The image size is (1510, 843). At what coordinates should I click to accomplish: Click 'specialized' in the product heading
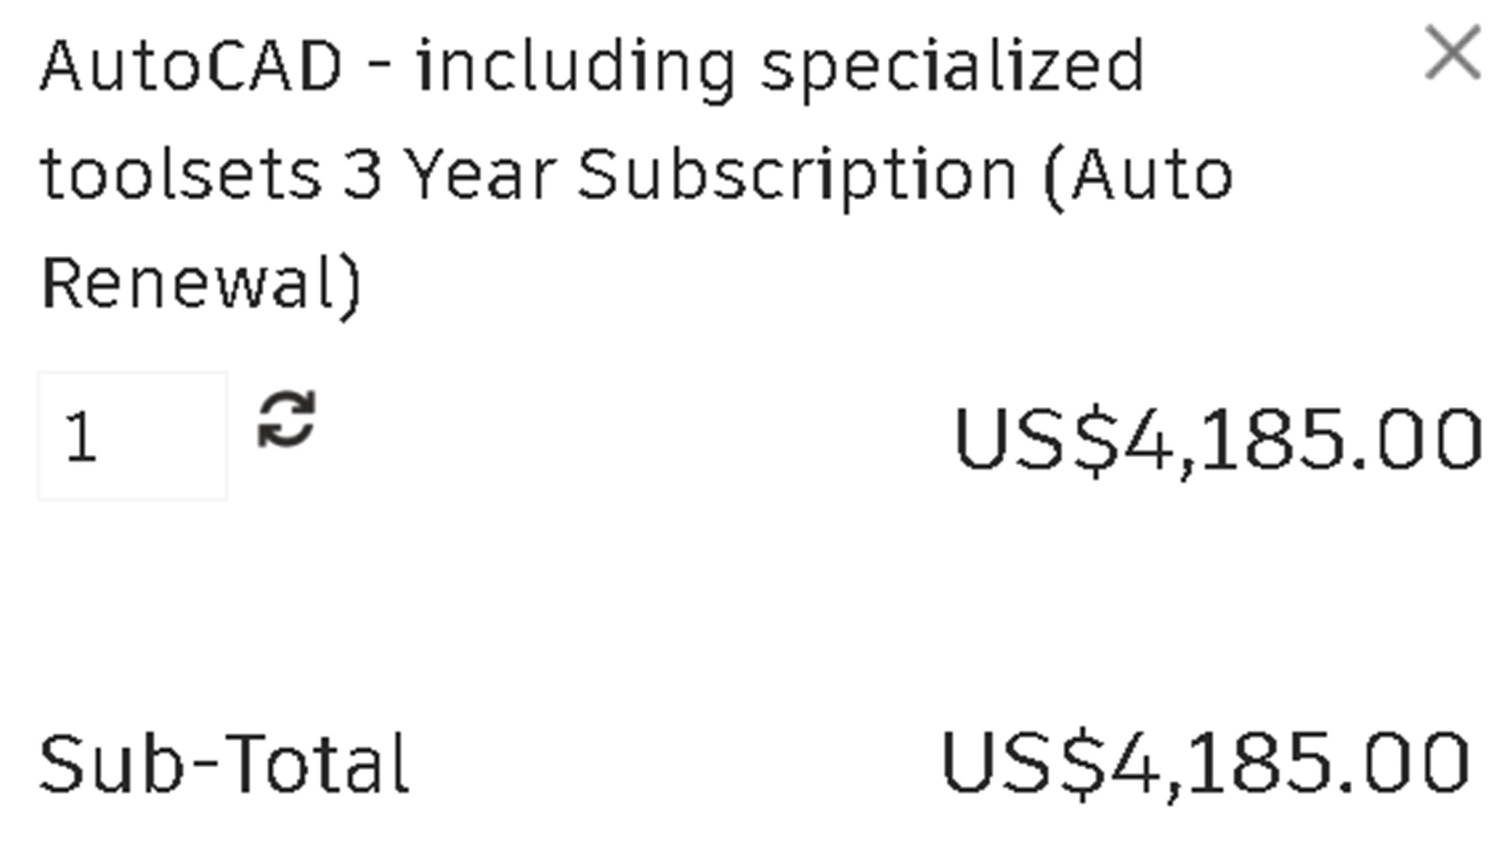[x=952, y=68]
